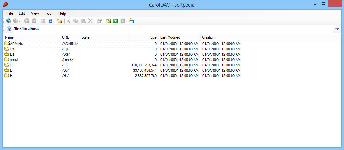344x150 pixels.
Task: Open the Help menu
Action: point(62,13)
